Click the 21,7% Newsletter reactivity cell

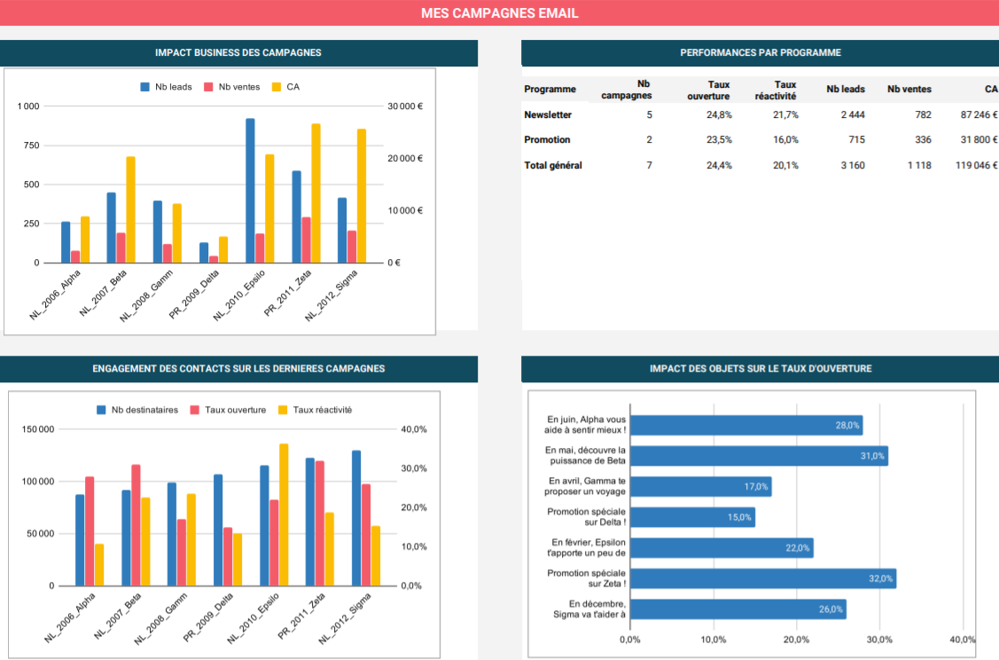point(785,114)
